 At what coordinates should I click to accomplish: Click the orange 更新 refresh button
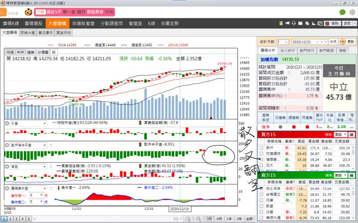[348, 42]
